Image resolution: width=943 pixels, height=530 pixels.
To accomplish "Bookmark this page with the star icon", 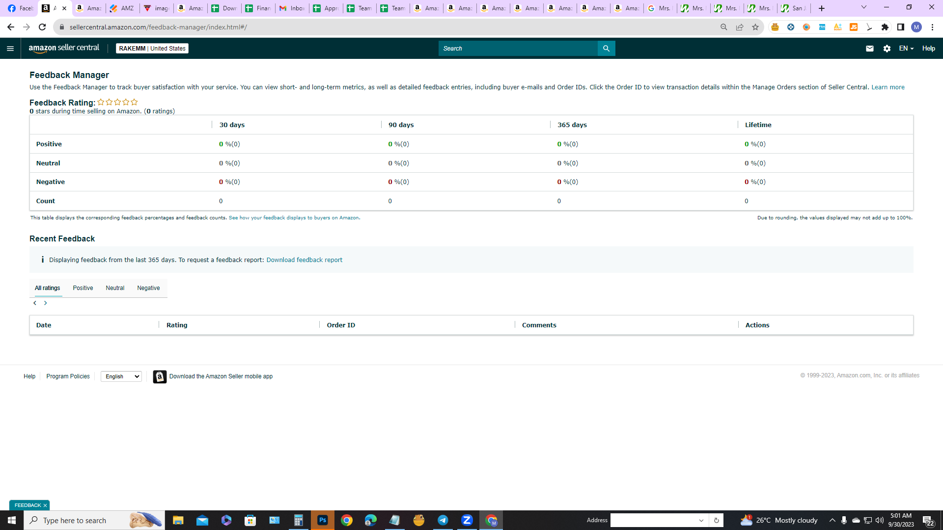I will click(x=755, y=27).
